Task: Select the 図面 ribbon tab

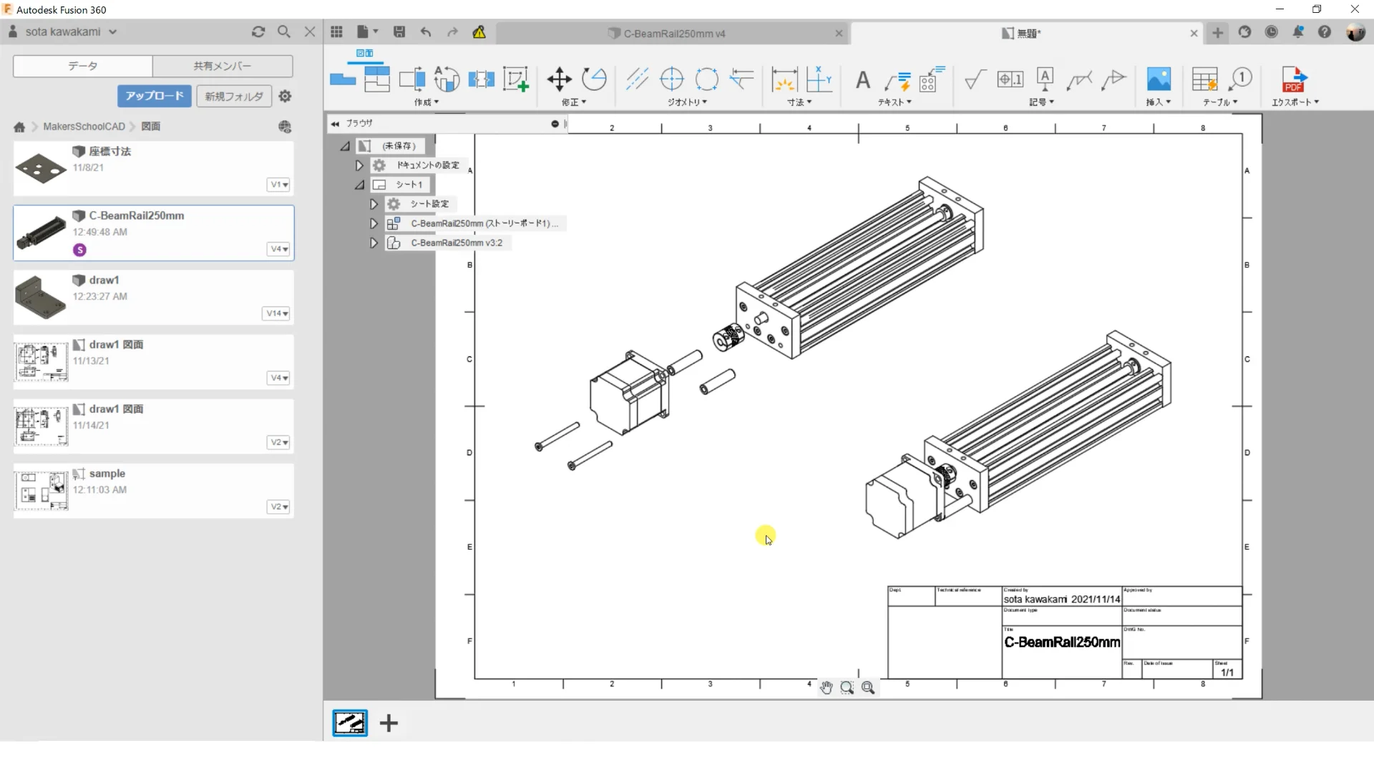Action: tap(365, 53)
